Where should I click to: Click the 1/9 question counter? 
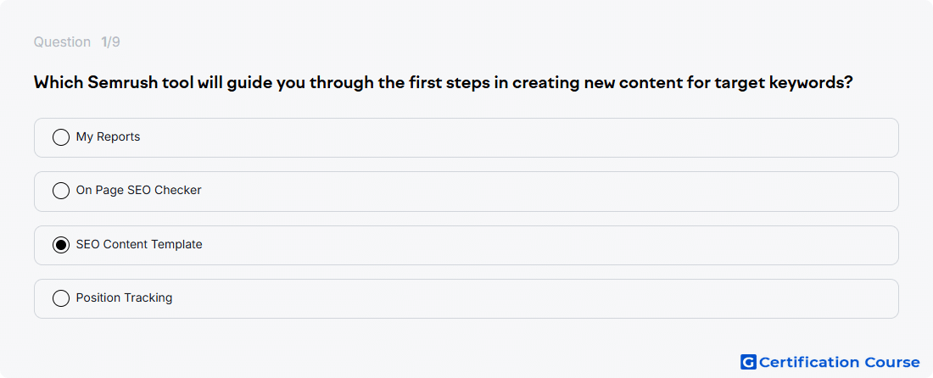click(110, 42)
